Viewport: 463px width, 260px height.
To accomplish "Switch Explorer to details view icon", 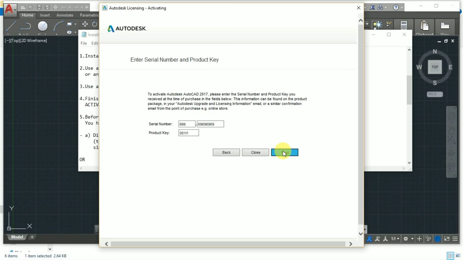I will 450,256.
